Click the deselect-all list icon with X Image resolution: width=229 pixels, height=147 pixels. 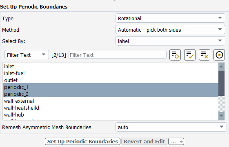coord(205,55)
